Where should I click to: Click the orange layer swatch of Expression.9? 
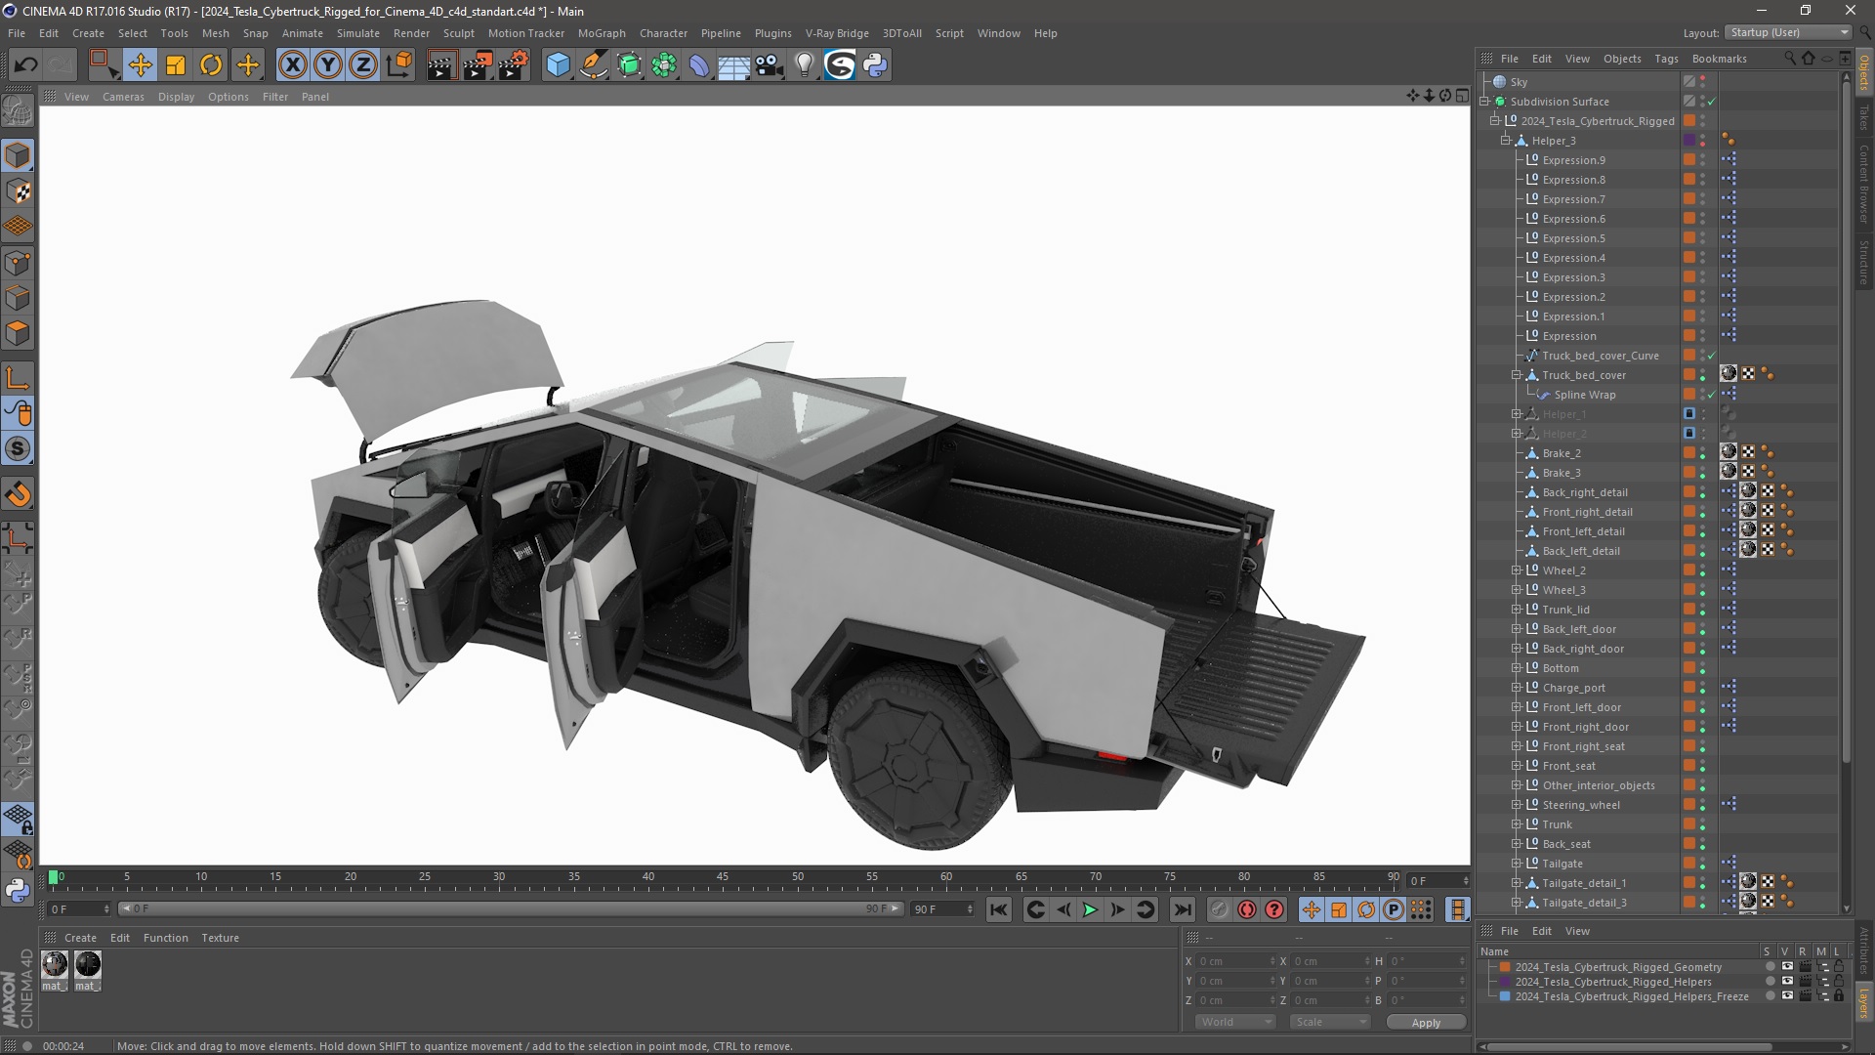[x=1689, y=160]
